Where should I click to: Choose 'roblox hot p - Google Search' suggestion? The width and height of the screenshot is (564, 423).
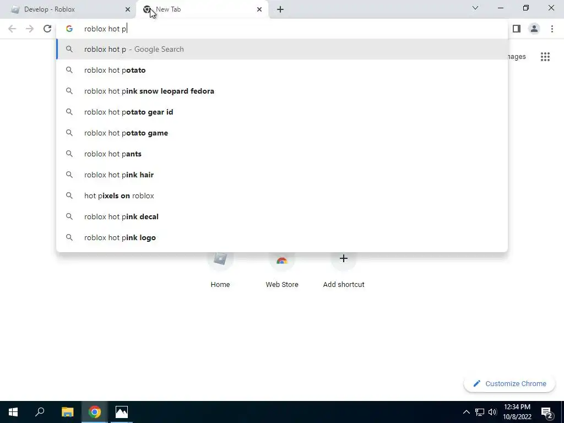tap(282, 49)
